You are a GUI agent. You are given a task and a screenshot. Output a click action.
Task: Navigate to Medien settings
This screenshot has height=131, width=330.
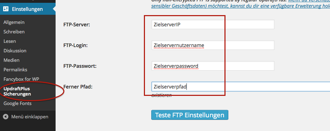11,60
